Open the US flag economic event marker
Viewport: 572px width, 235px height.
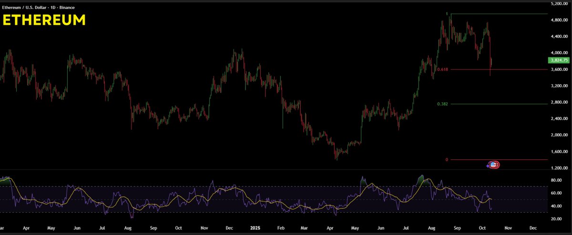(x=494, y=165)
